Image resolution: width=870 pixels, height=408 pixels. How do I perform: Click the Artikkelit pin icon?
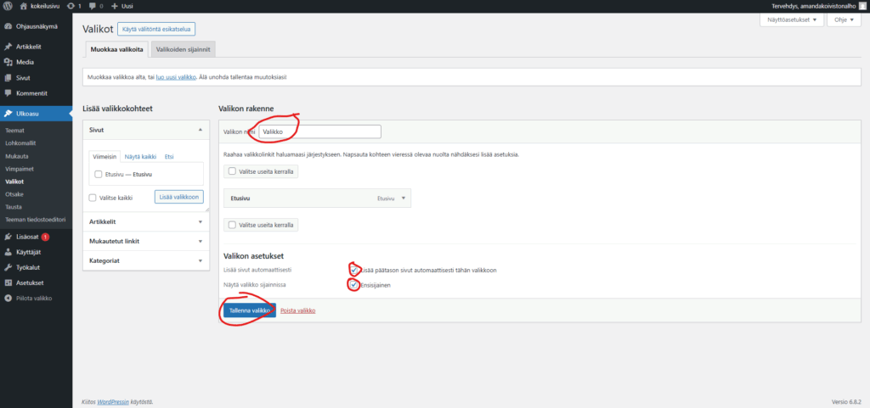(x=8, y=47)
